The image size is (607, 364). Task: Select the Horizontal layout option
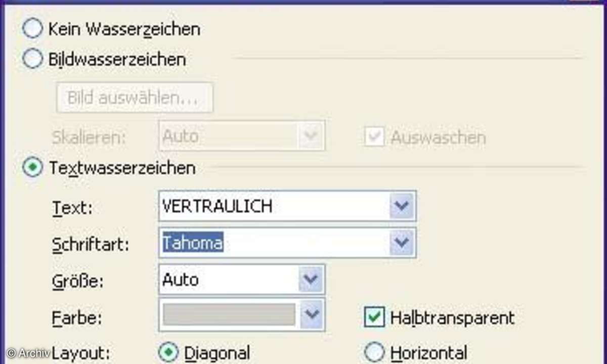[375, 353]
